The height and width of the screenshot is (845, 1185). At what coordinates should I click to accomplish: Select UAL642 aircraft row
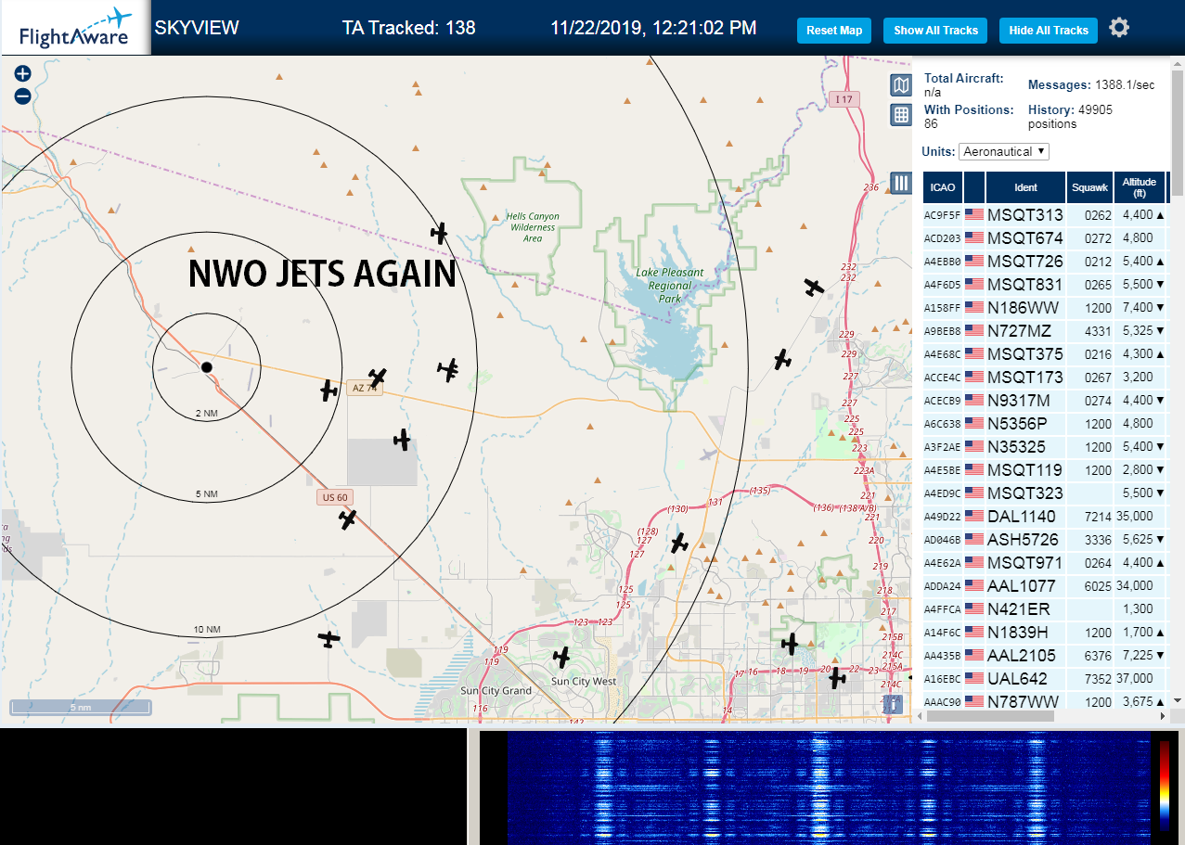point(1044,679)
